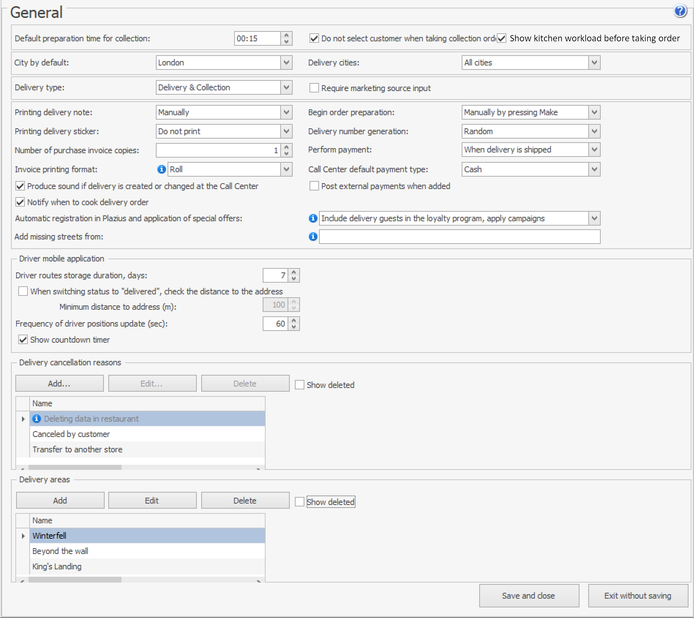Click info icon beside loyalty program dropdown

tap(313, 218)
